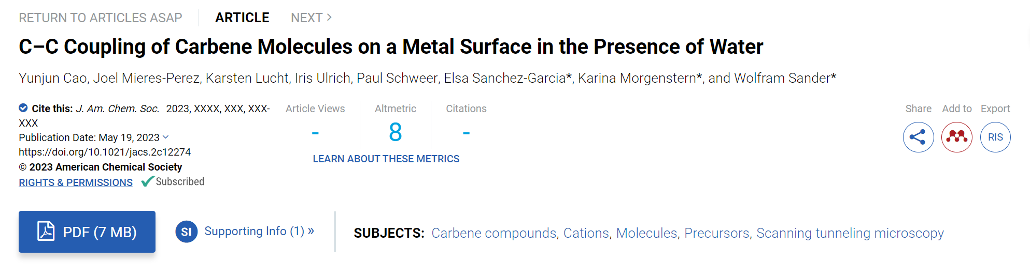This screenshot has width=1030, height=277.
Task: Expand the Publication Date chevron
Action: (166, 137)
